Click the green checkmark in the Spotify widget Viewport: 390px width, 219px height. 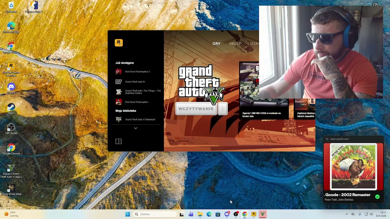pyautogui.click(x=377, y=197)
